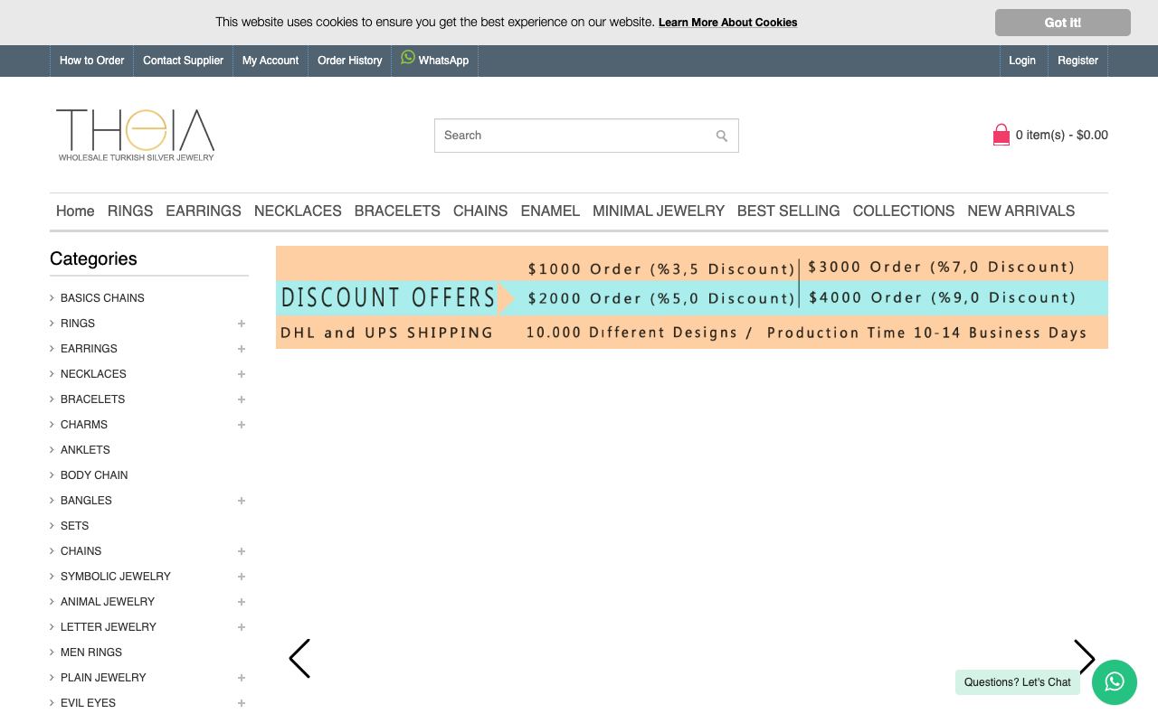Click the green WhatsApp chat bubble button
The width and height of the screenshot is (1158, 723).
[1115, 682]
